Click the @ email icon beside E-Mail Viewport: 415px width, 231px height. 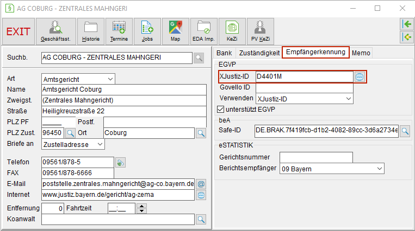coord(201,184)
